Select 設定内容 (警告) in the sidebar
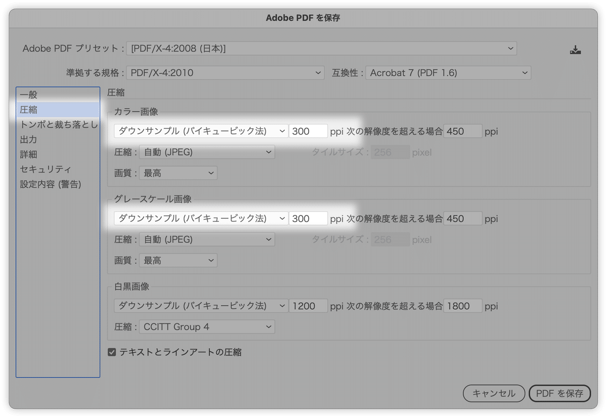 [58, 184]
